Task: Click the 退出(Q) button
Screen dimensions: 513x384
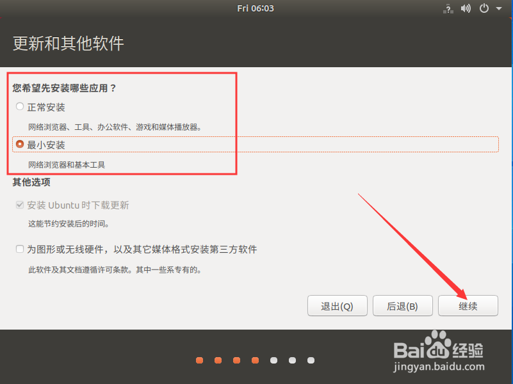Action: coord(338,306)
